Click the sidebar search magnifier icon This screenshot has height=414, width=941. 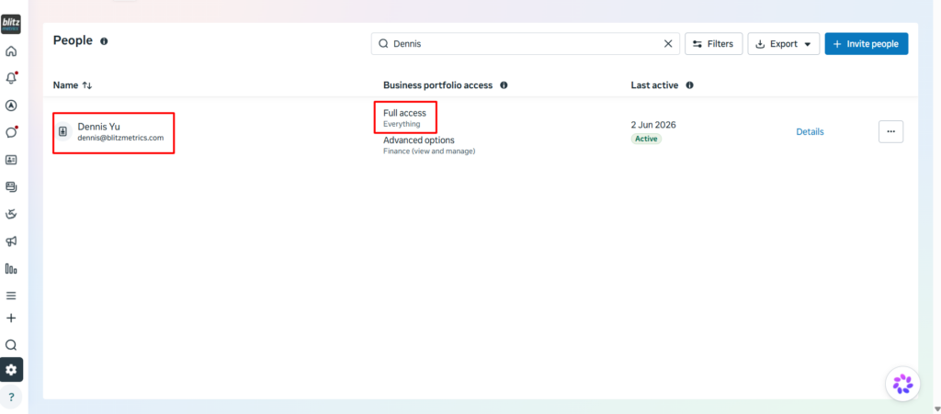point(11,345)
